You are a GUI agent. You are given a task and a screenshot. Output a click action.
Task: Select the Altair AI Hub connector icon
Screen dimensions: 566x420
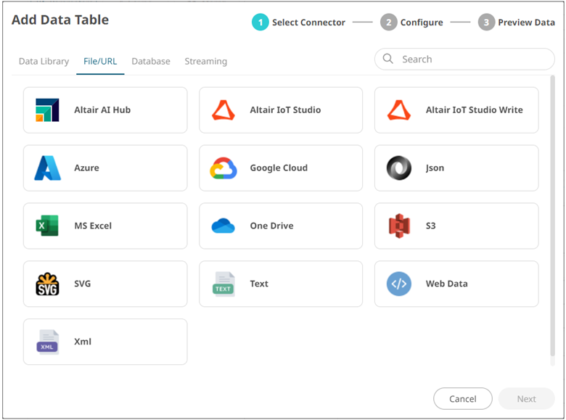click(47, 110)
